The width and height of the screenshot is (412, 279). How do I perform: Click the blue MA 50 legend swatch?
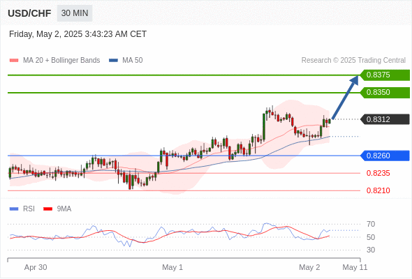point(113,61)
